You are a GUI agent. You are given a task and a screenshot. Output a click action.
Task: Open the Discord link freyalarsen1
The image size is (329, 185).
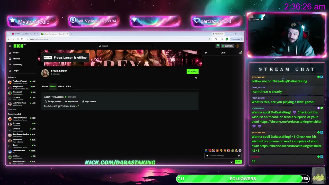click(x=72, y=101)
